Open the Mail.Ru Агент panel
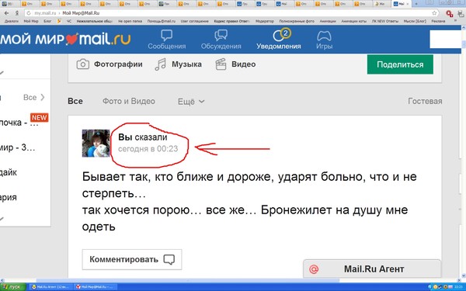 coord(372,268)
